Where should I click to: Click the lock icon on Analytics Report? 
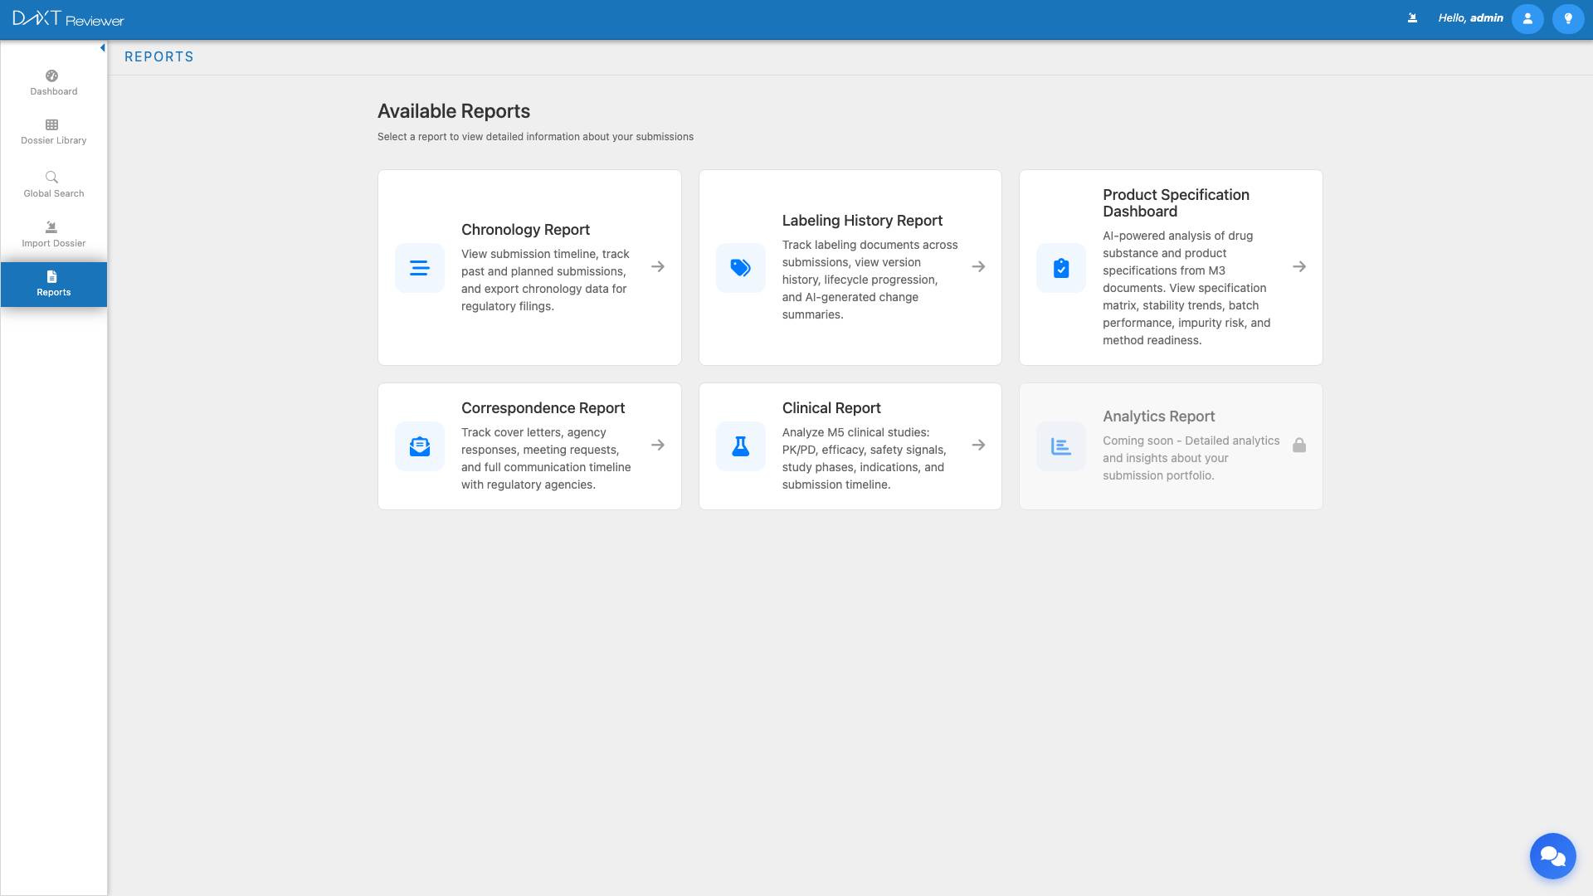click(1300, 446)
